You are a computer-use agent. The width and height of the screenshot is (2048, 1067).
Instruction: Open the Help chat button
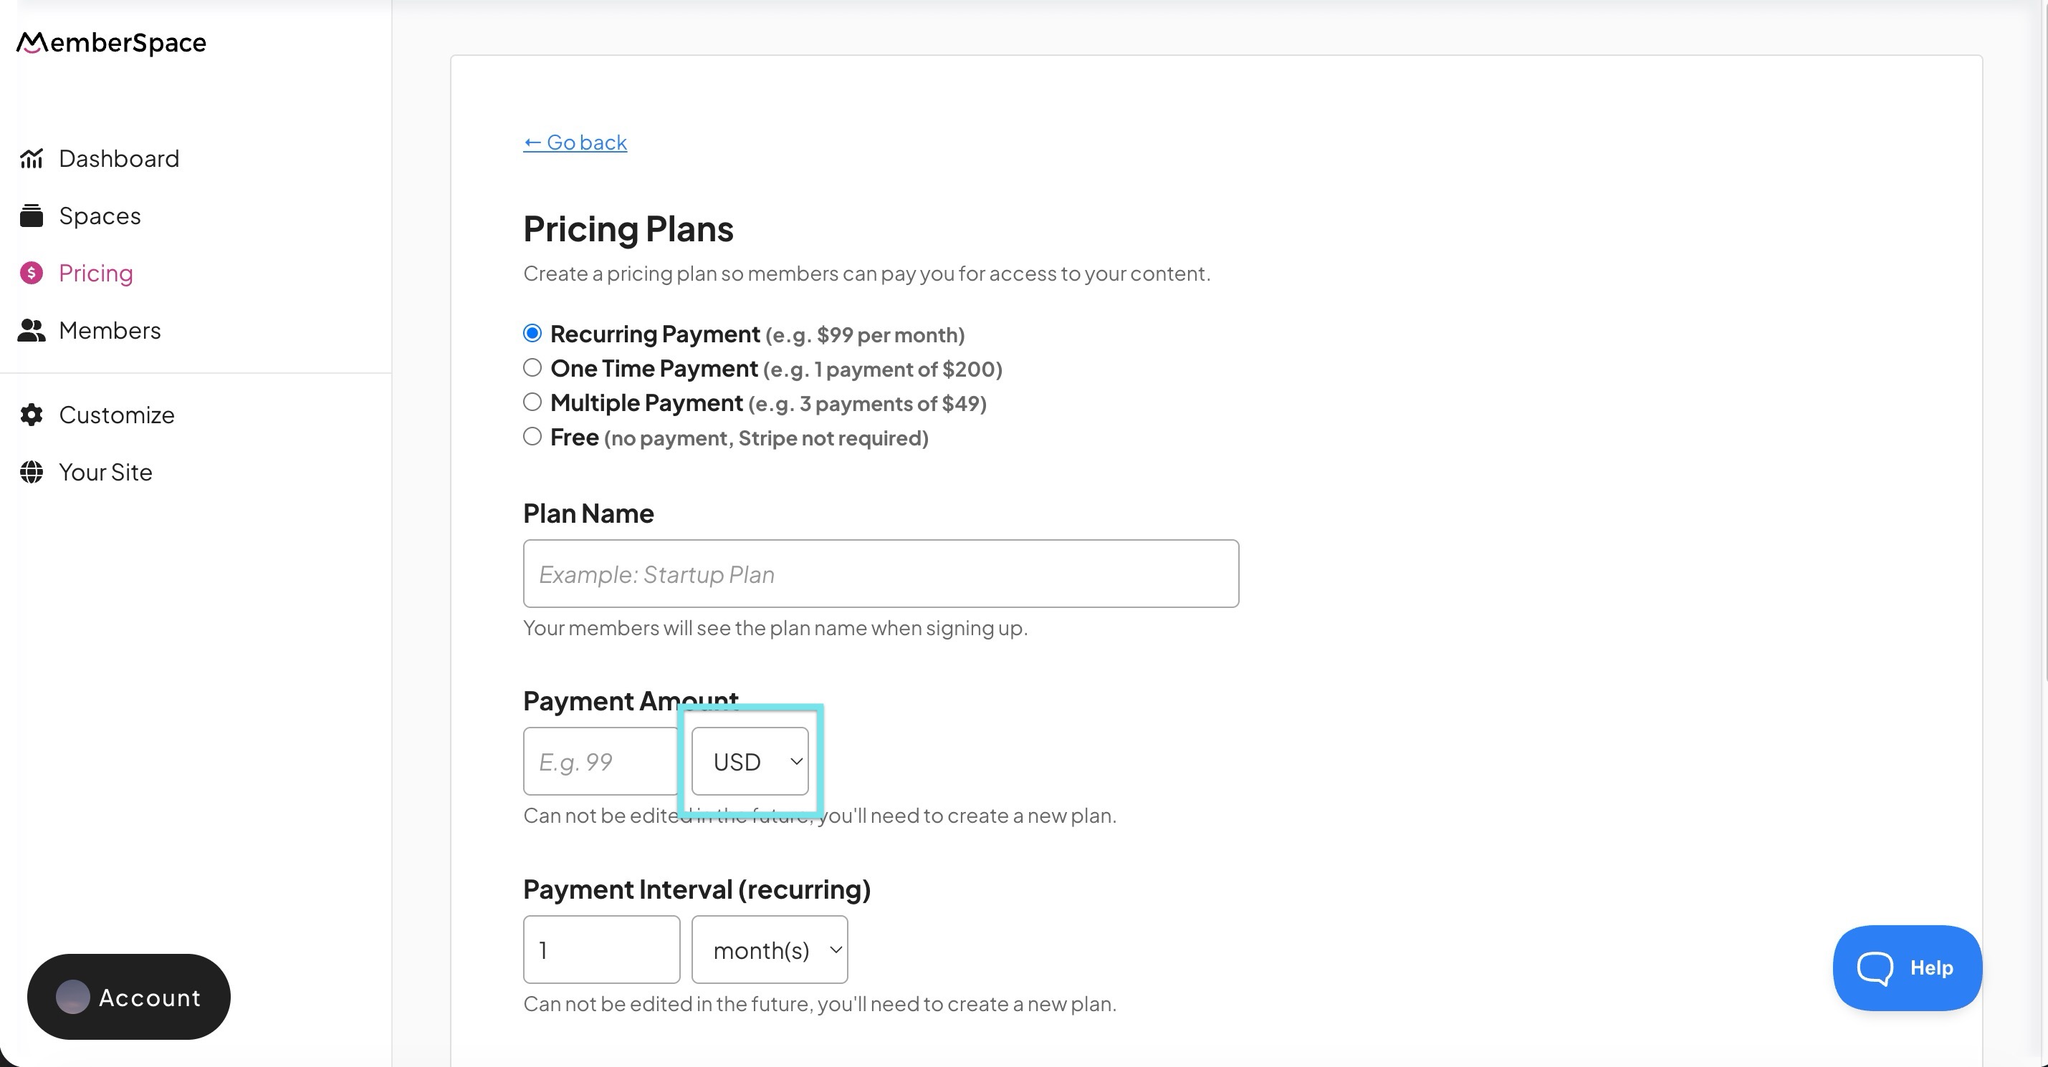point(1907,967)
